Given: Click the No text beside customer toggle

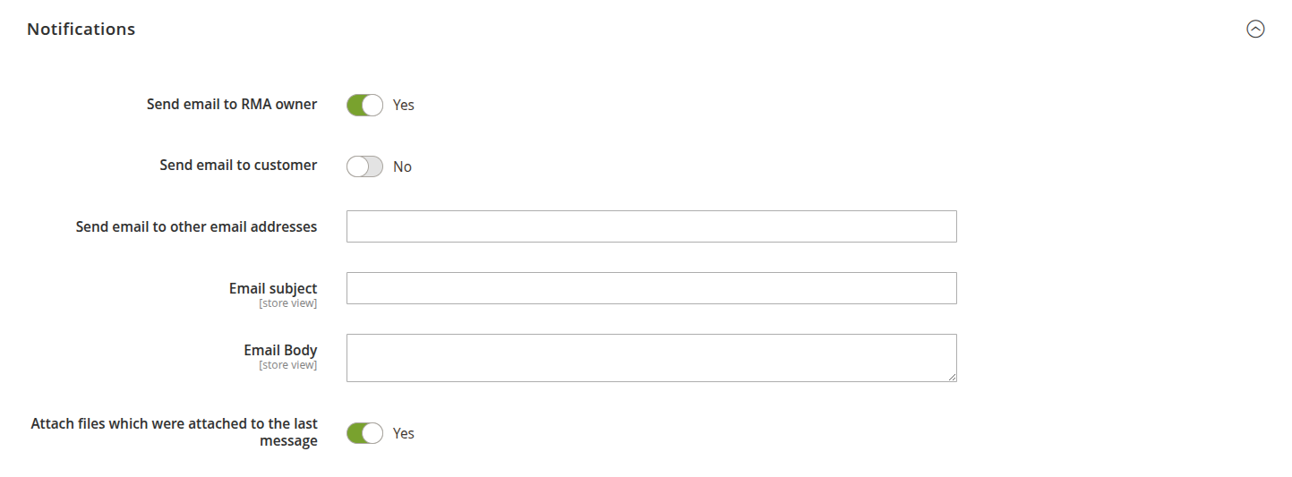Looking at the screenshot, I should click(402, 166).
